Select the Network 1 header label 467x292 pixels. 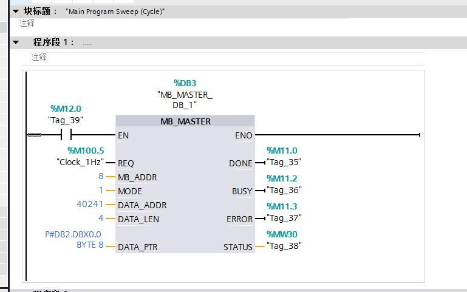click(53, 42)
